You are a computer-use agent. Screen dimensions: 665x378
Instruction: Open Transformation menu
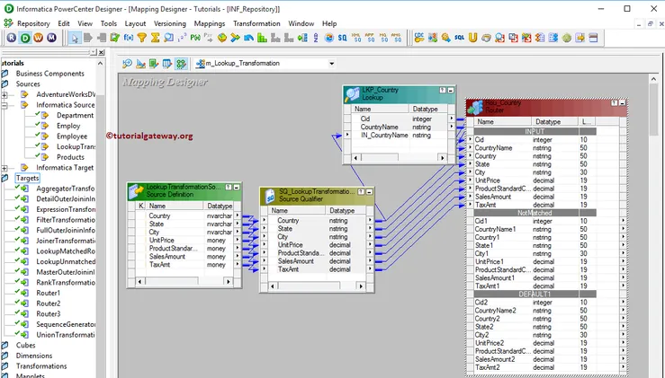[x=256, y=23]
